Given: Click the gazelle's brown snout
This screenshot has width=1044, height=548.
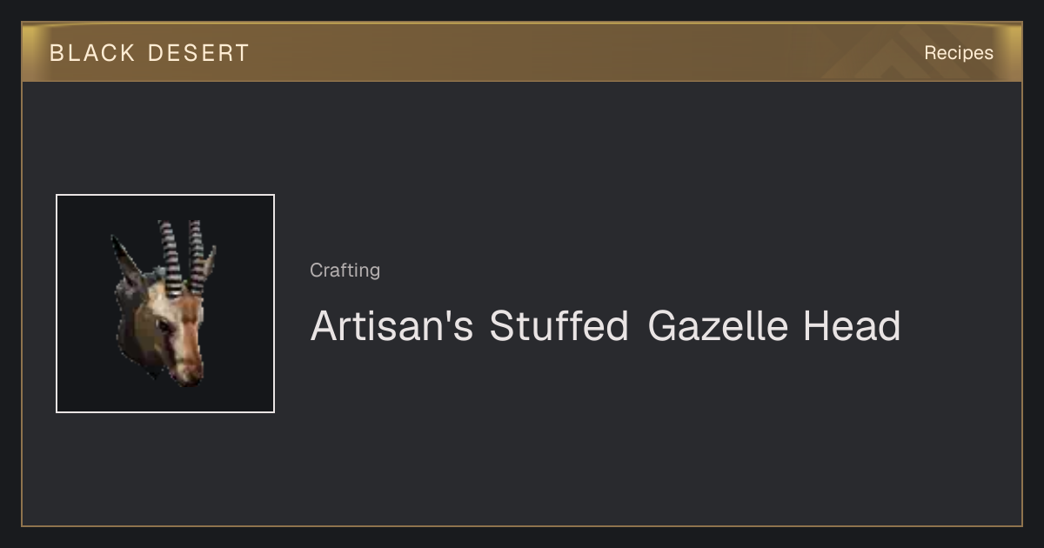Looking at the screenshot, I should coord(186,364).
